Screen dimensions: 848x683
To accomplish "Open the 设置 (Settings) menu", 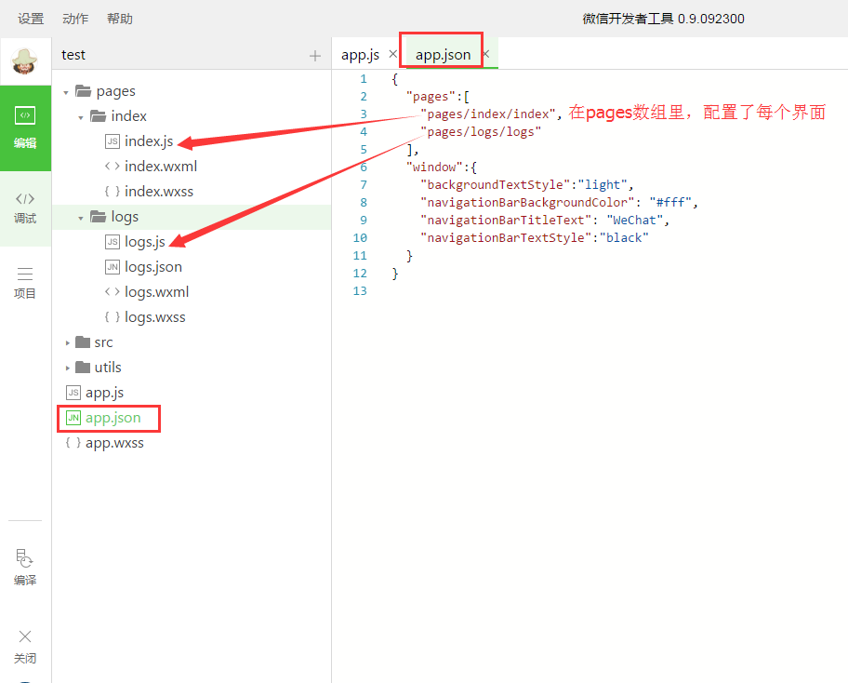I will coord(31,19).
